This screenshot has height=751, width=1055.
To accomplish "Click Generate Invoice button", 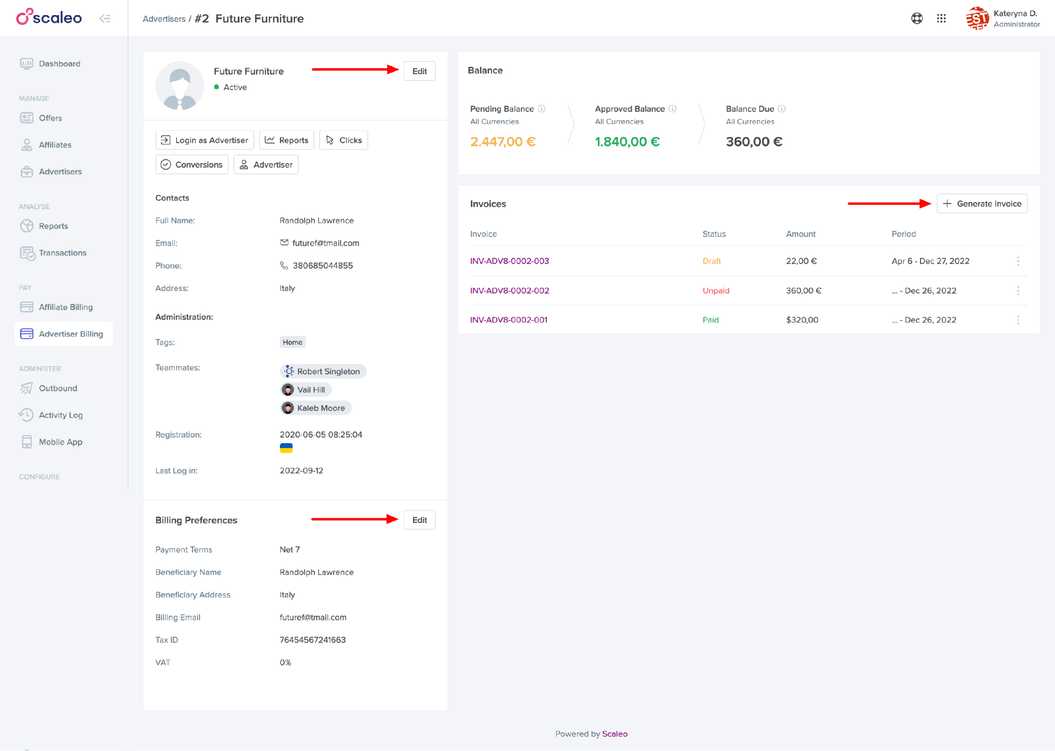I will pyautogui.click(x=982, y=204).
